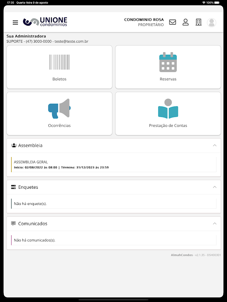Select the CONDOMINIO ROSA proprietário label
This screenshot has width=227, height=302.
coord(144,22)
